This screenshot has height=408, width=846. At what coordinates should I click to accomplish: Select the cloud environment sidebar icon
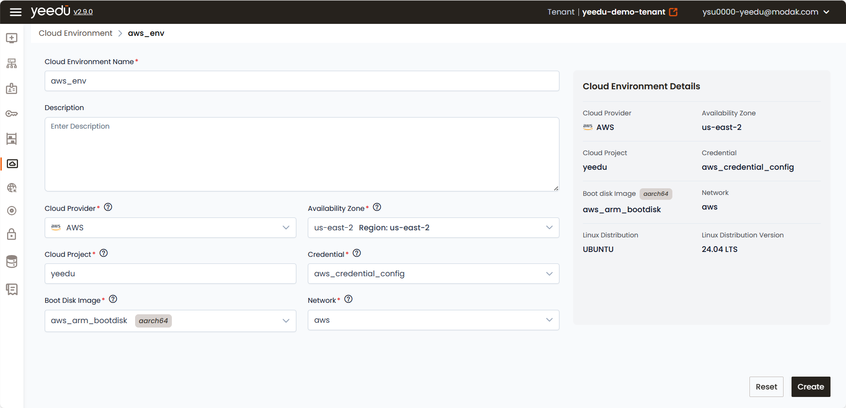pyautogui.click(x=12, y=164)
